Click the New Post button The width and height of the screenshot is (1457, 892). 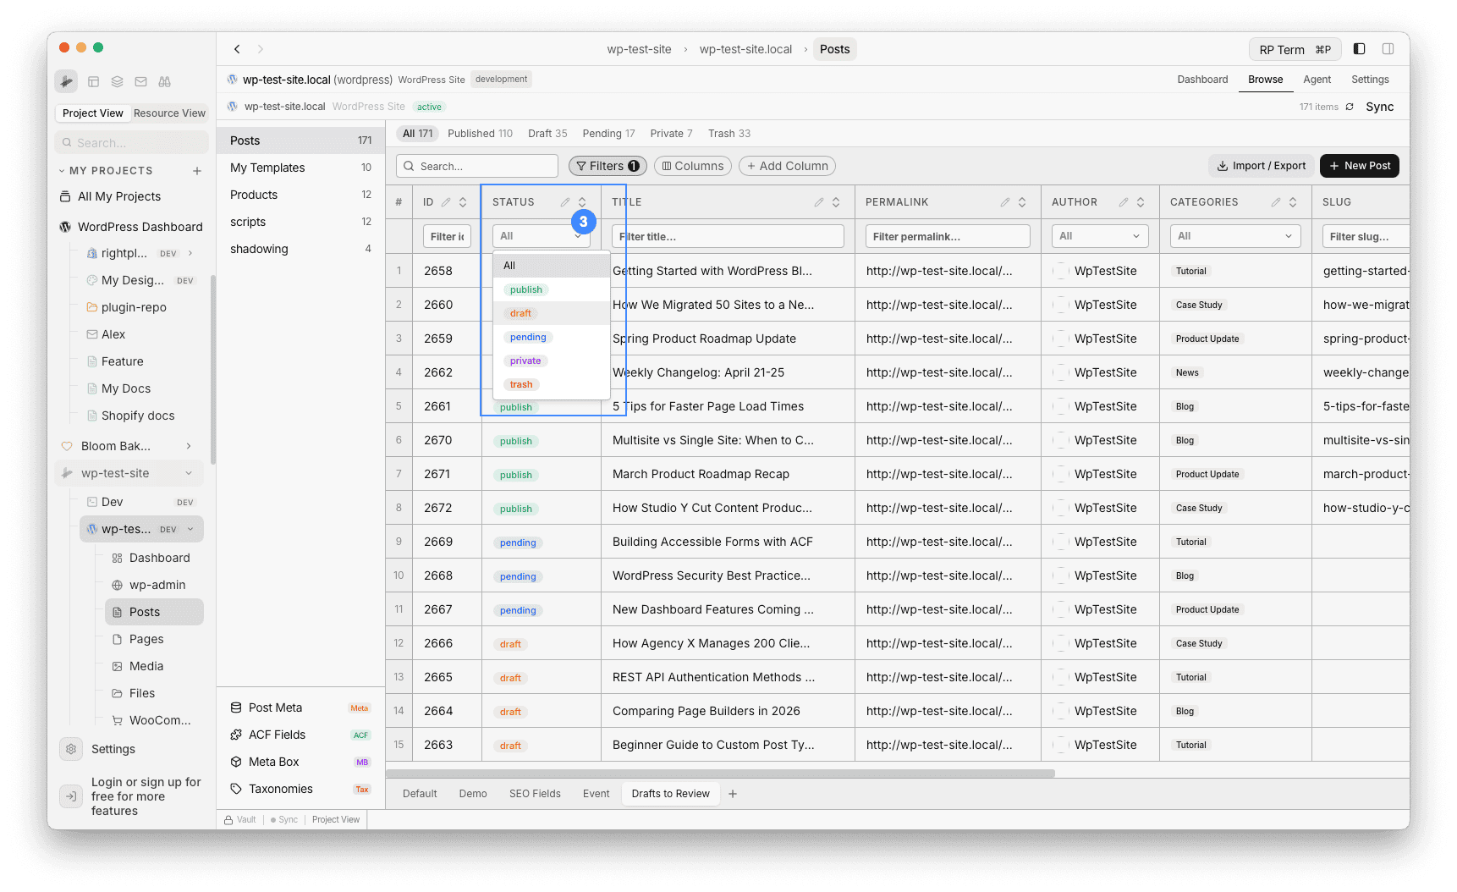point(1360,166)
